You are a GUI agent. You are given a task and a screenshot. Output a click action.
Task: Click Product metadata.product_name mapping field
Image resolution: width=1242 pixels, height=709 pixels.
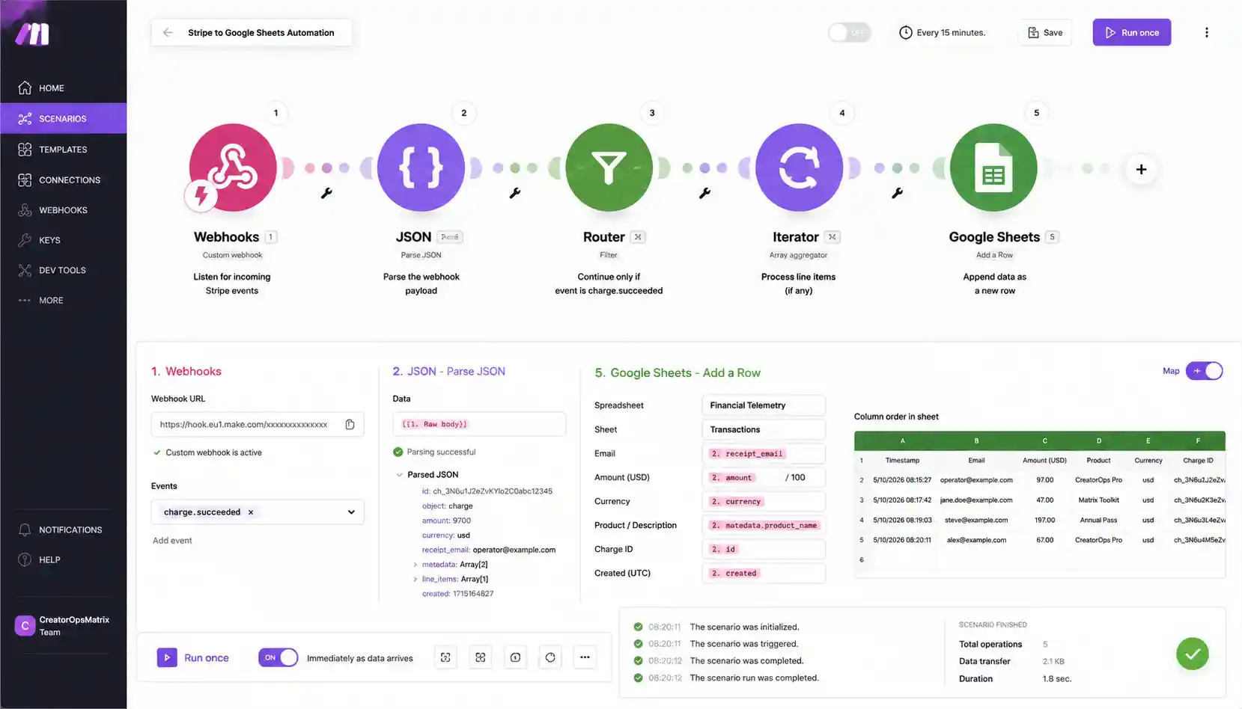point(764,525)
